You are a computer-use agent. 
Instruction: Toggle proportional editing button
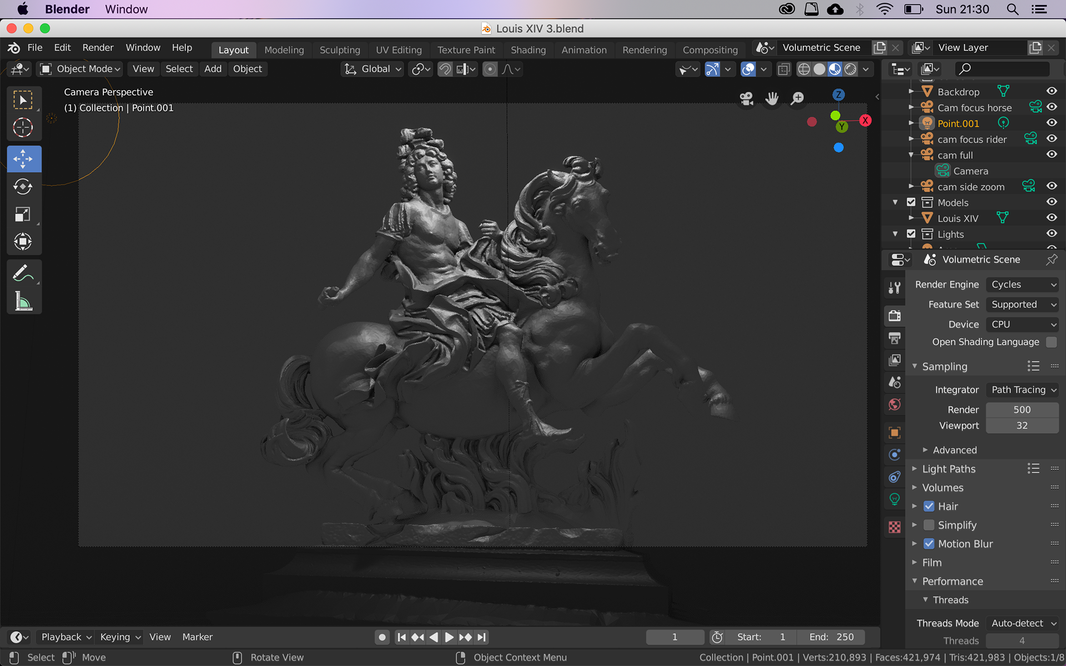point(490,69)
